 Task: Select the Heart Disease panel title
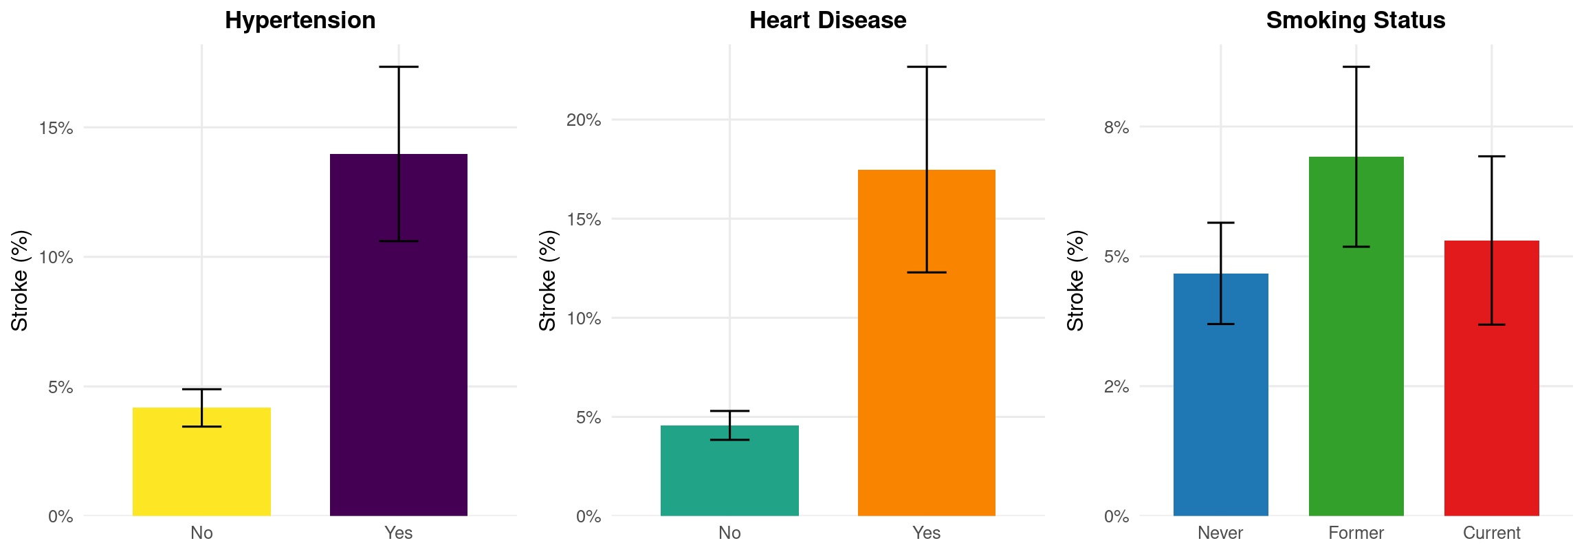(x=828, y=21)
